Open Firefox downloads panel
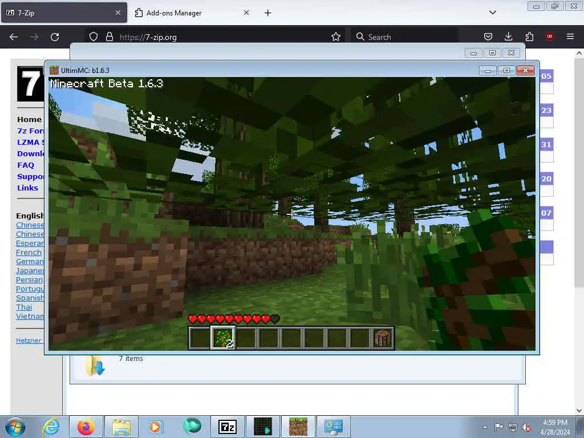 tap(508, 36)
